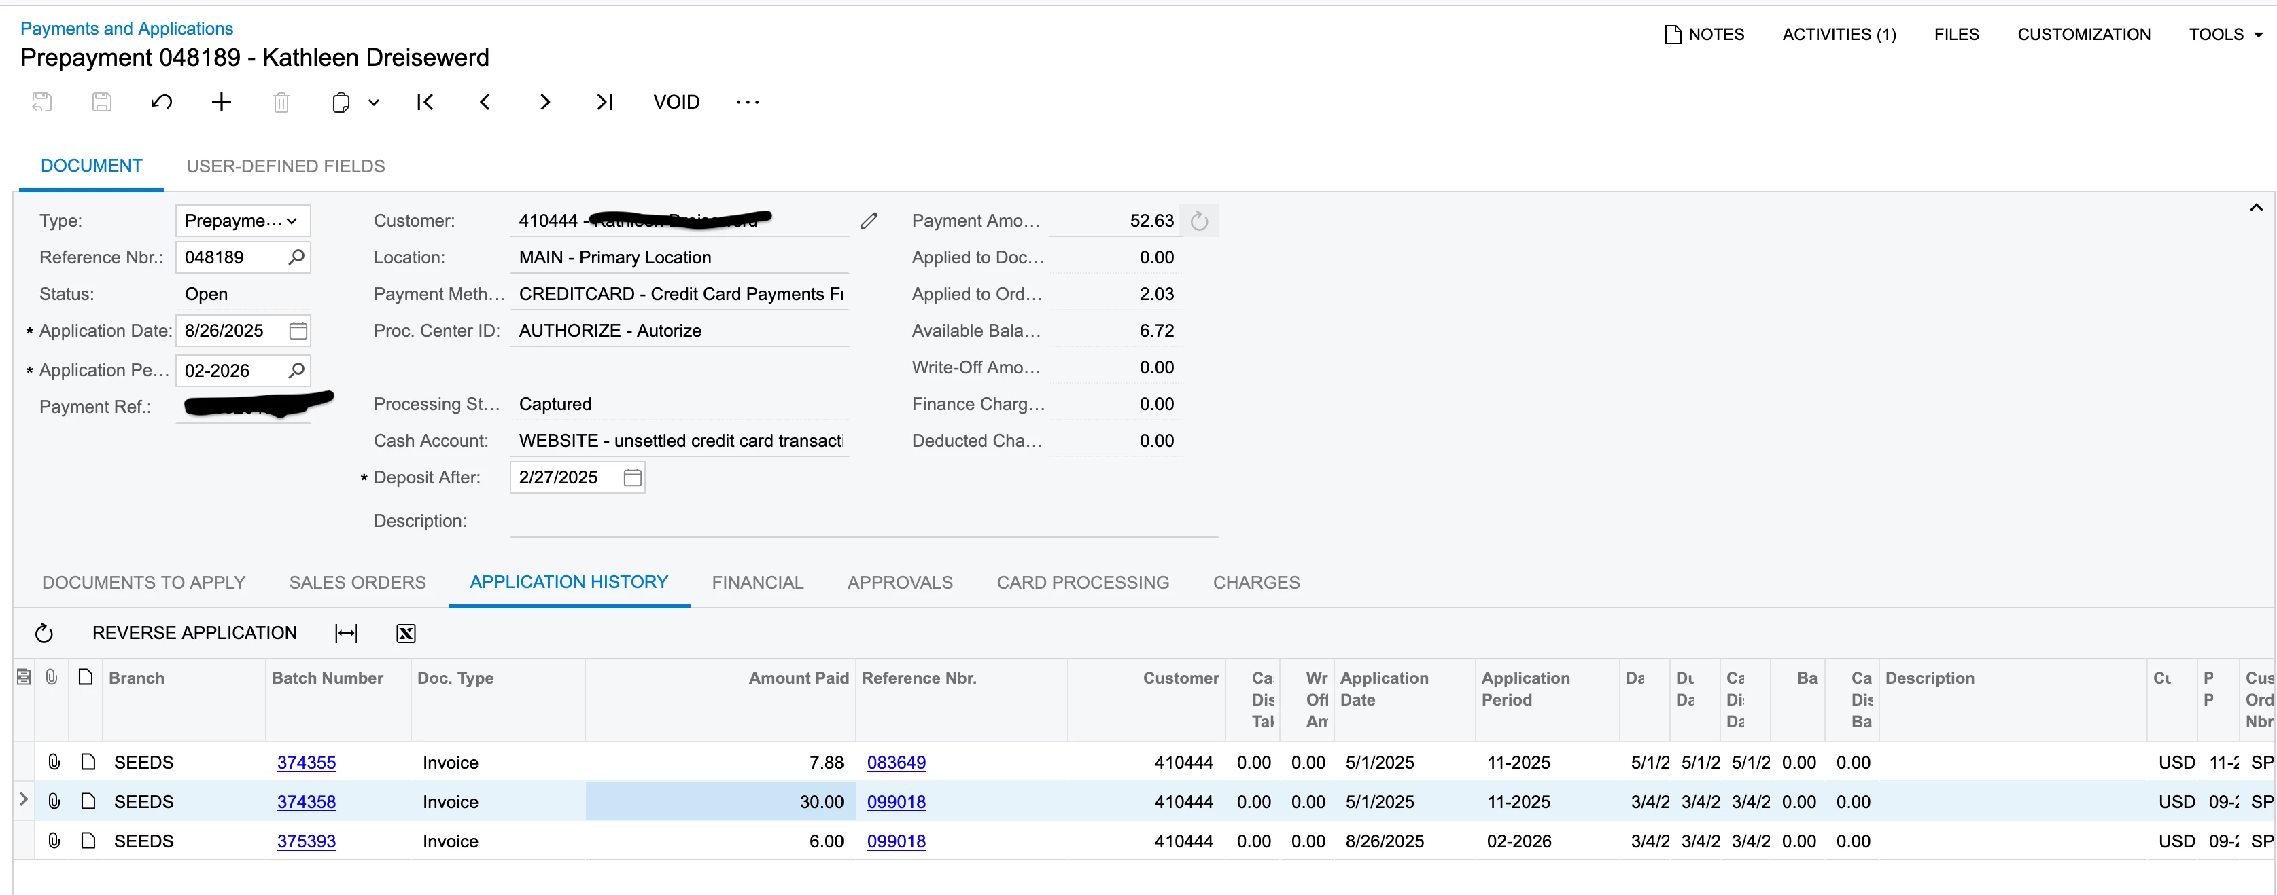Fit grid columns width icon
This screenshot has width=2277, height=895.
(x=345, y=633)
